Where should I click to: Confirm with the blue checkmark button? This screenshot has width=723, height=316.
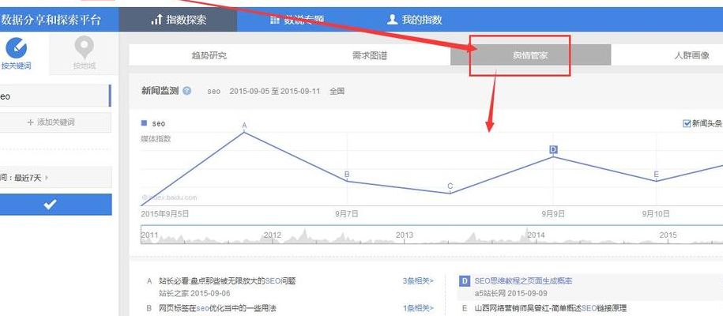coord(55,205)
